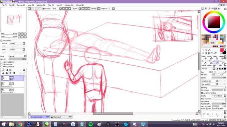
Task: Open the Filter menu
Action: coord(51,5)
